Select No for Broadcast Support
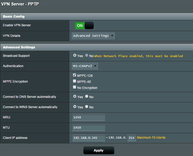The width and height of the screenshot is (193, 156). 87,55
